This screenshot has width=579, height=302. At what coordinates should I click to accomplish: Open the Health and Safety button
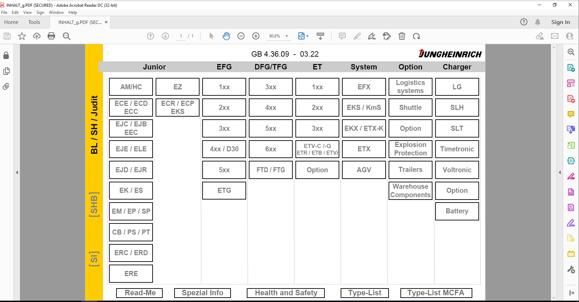[x=286, y=293]
